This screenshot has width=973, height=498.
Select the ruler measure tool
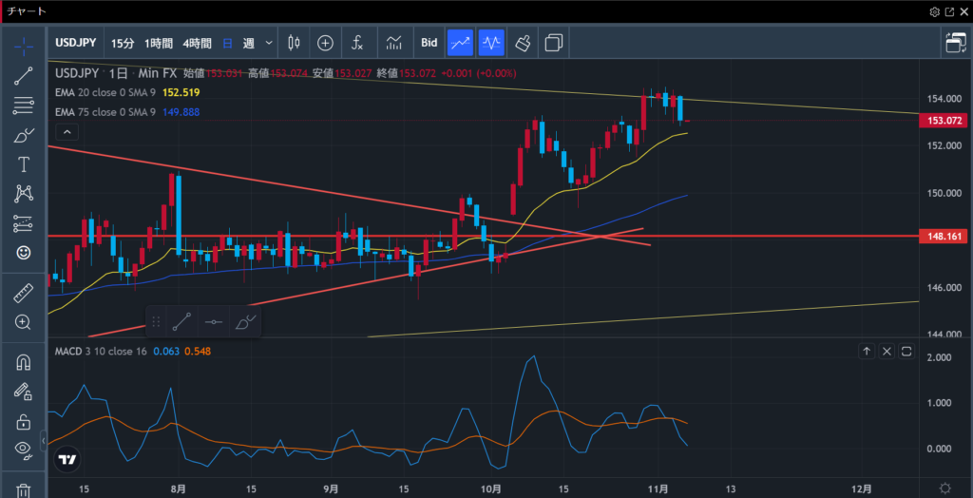[24, 295]
